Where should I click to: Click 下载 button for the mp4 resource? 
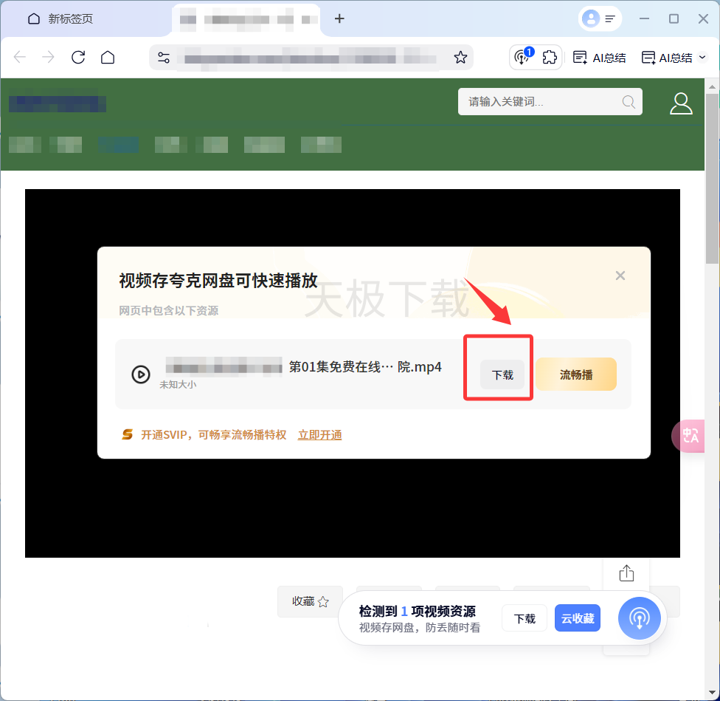(502, 375)
